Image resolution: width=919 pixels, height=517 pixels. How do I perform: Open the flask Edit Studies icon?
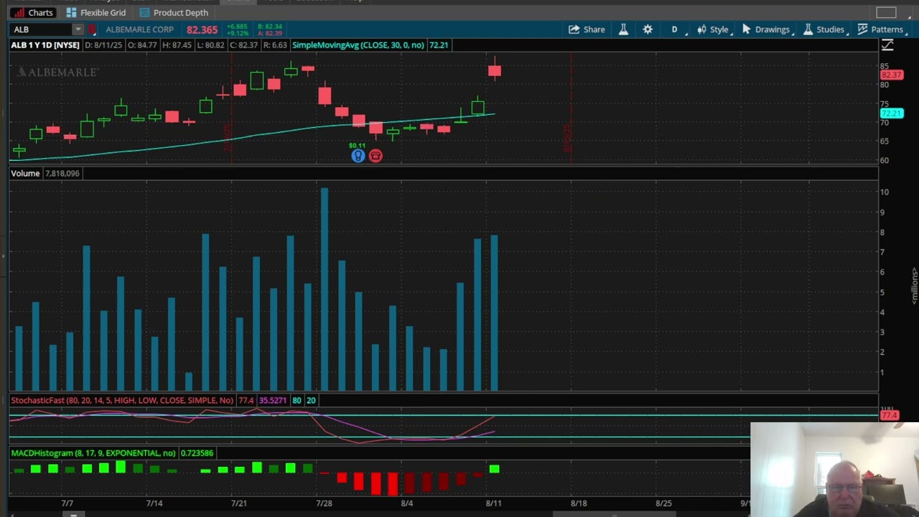623,29
